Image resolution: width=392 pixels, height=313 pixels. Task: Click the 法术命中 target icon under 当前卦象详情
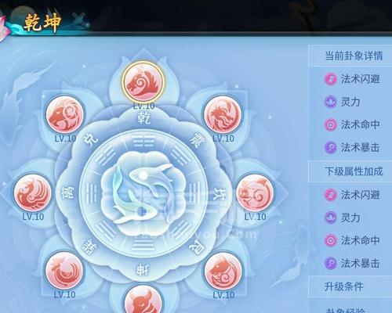[x=330, y=124]
